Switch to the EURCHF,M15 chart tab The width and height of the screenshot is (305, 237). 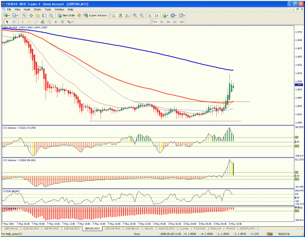click(x=31, y=229)
